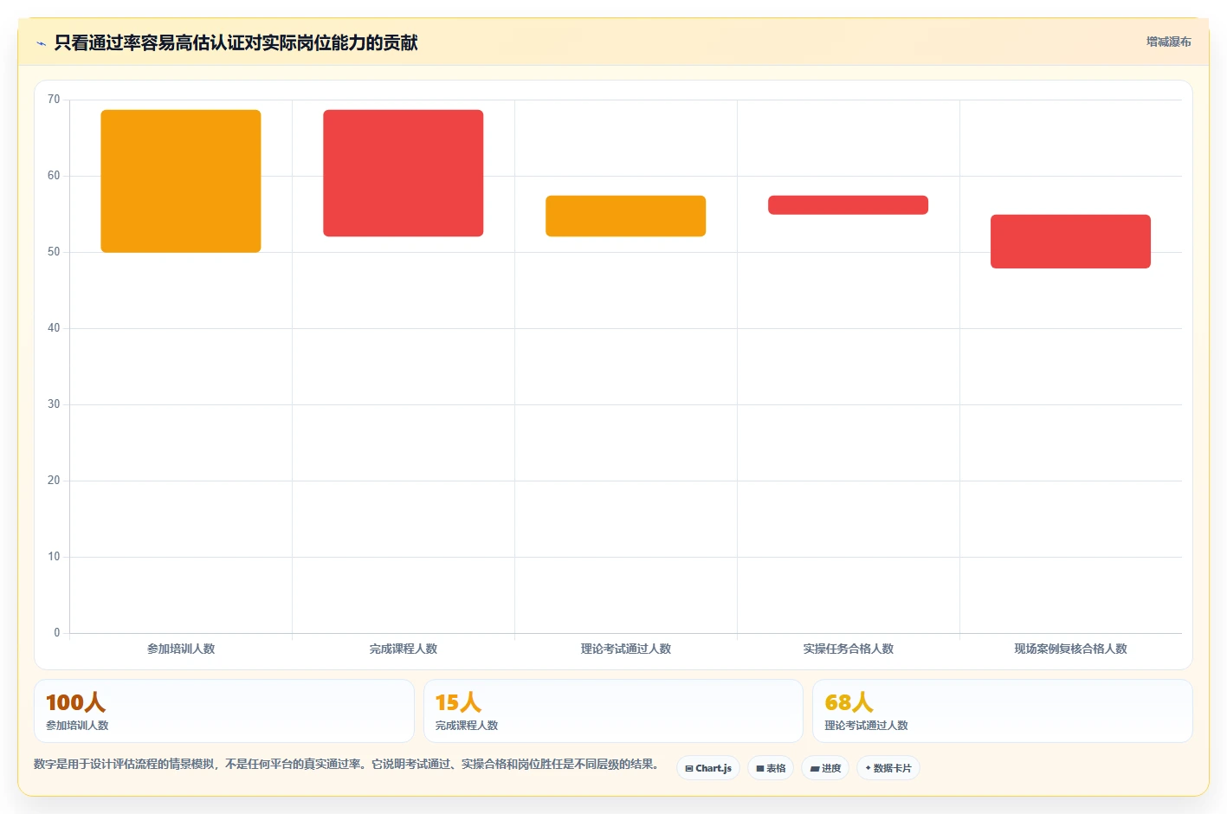1227x814 pixels.
Task: Click x-axis label 完成课程人数
Action: point(404,649)
